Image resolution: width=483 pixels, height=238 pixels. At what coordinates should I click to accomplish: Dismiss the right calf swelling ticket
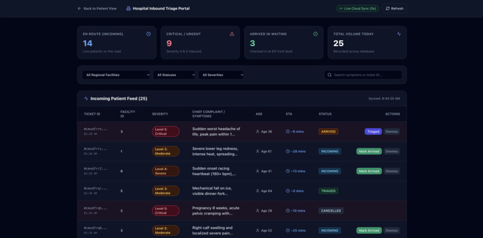pos(392,230)
